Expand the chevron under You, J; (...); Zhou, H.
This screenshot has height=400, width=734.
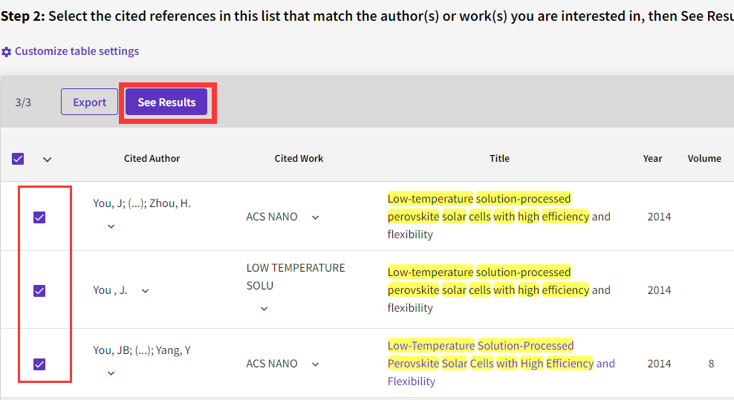tap(111, 226)
